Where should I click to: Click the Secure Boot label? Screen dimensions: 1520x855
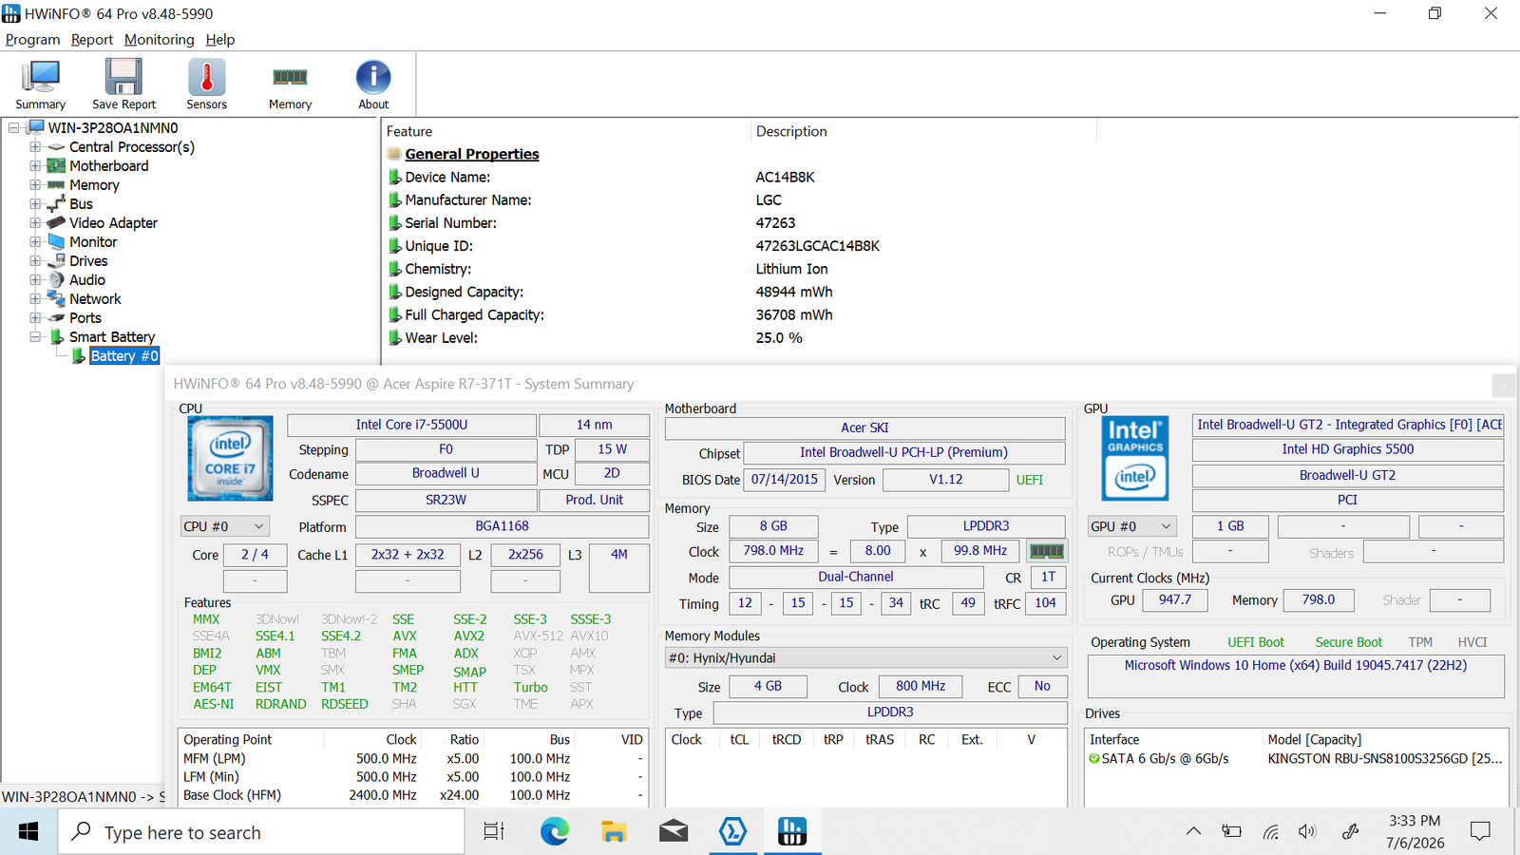coord(1349,642)
